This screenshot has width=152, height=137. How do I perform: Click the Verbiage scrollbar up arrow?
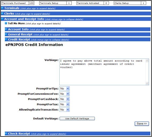147,61
